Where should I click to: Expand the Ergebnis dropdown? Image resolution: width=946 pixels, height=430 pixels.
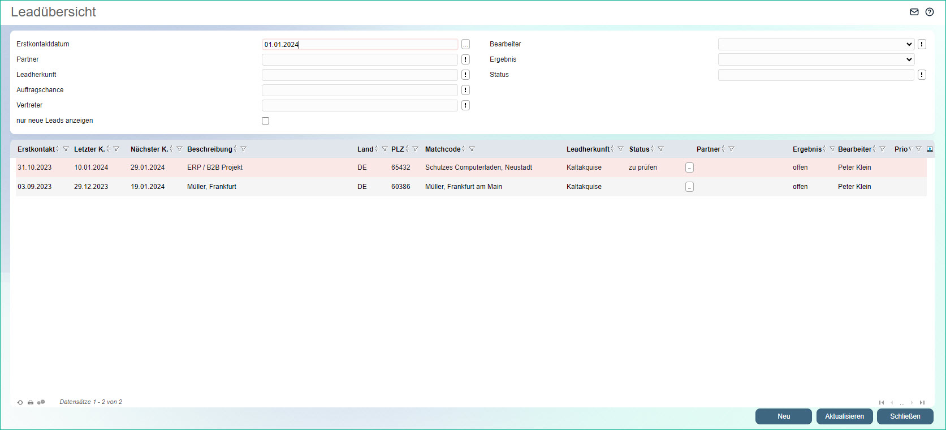click(x=816, y=59)
